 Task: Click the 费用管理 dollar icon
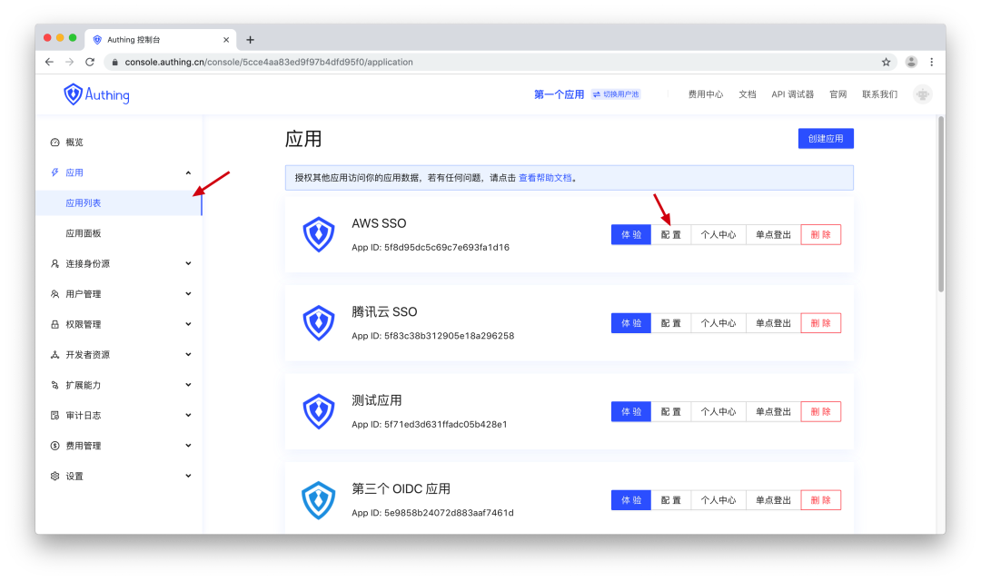point(55,446)
